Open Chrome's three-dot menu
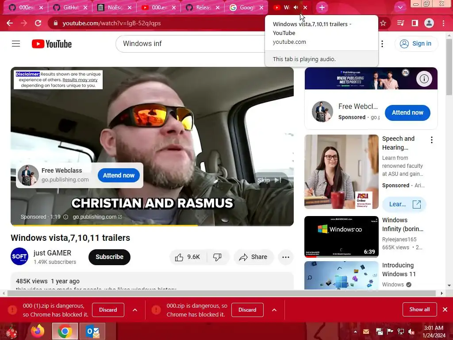 pos(443,23)
